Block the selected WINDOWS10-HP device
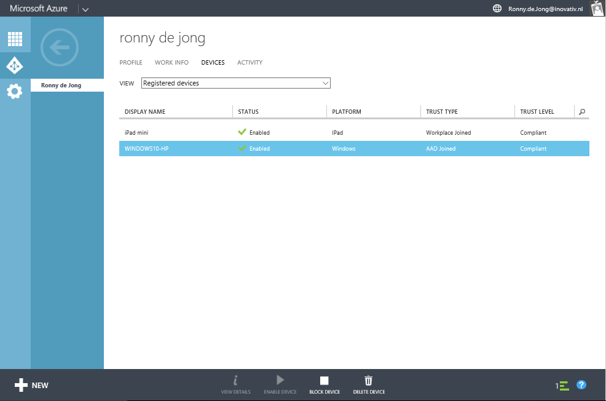This screenshot has width=606, height=401. [x=325, y=381]
